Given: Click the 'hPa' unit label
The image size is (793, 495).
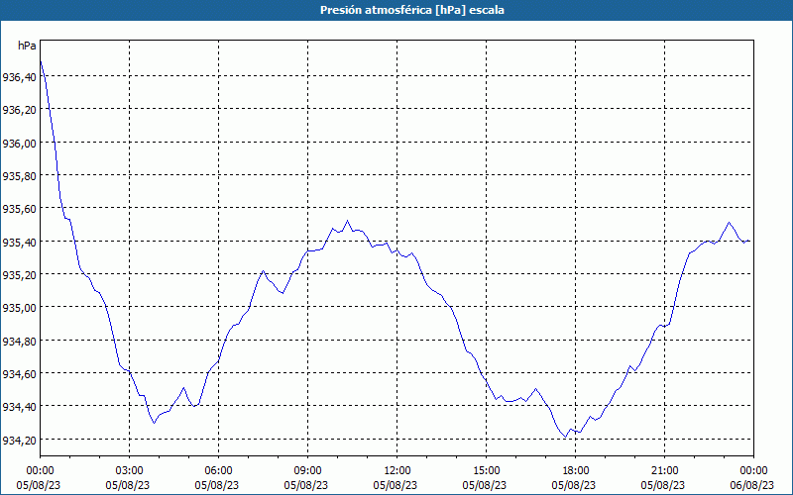Looking at the screenshot, I should pyautogui.click(x=27, y=46).
